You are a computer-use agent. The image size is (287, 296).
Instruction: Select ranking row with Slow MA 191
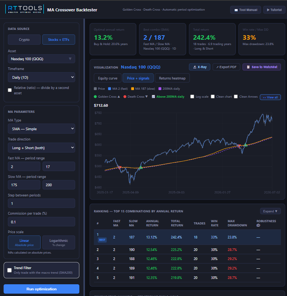[187, 278]
